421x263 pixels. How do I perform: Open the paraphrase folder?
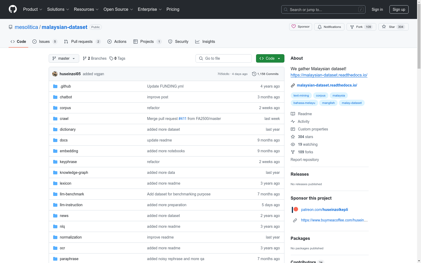point(69,259)
